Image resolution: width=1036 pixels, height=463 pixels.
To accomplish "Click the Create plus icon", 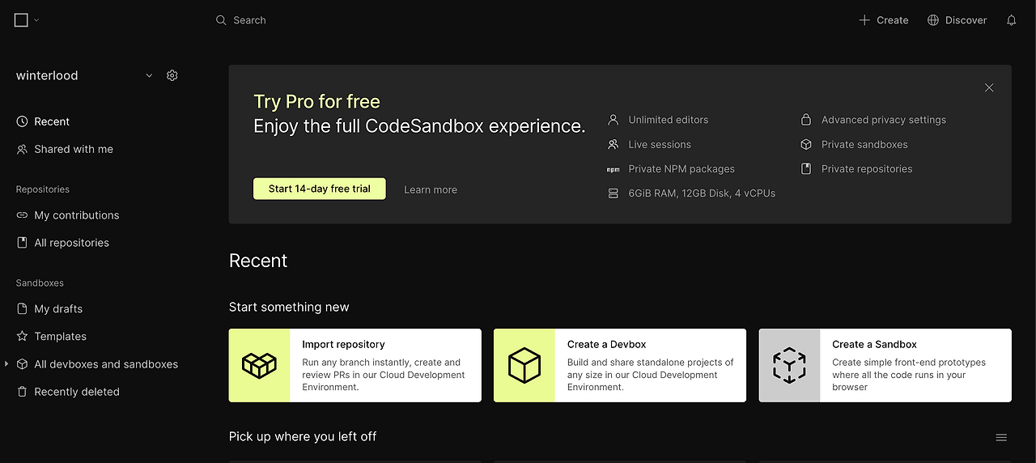I will pos(864,20).
